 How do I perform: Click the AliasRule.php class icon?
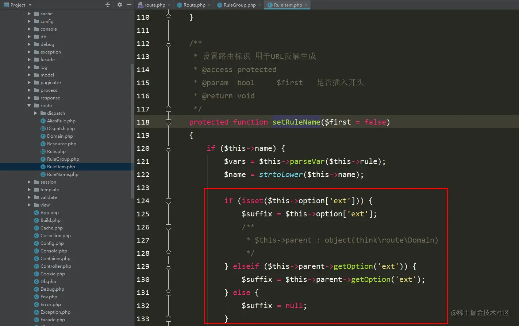(x=43, y=121)
